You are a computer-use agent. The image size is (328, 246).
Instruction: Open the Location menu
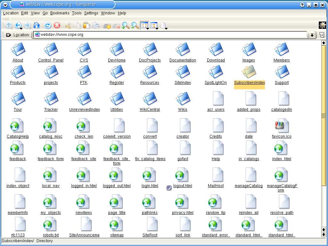click(x=11, y=13)
